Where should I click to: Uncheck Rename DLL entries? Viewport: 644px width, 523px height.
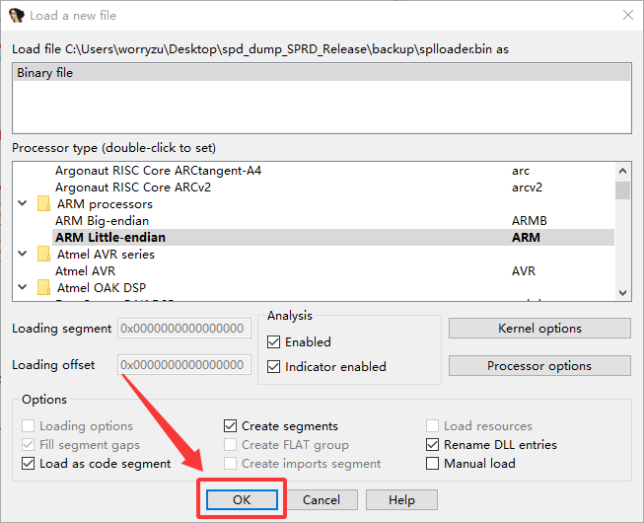(x=432, y=444)
